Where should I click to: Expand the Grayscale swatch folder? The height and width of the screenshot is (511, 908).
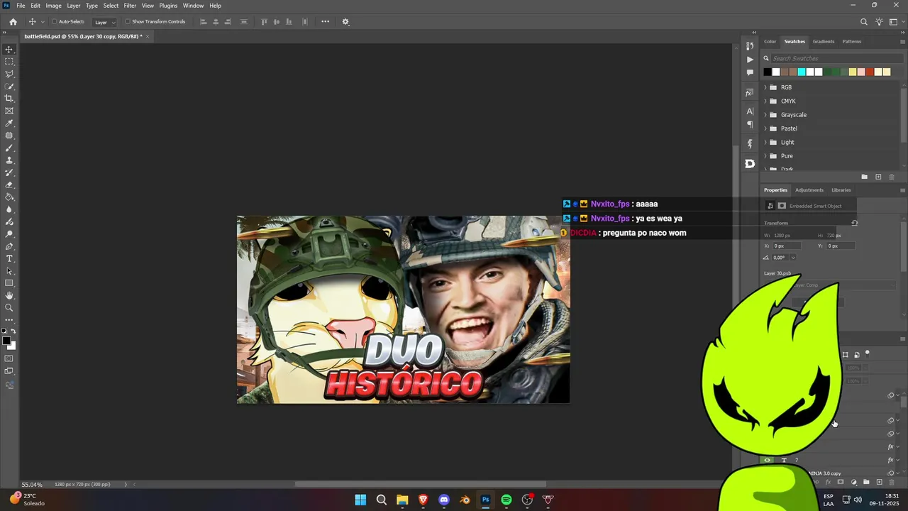click(x=765, y=115)
